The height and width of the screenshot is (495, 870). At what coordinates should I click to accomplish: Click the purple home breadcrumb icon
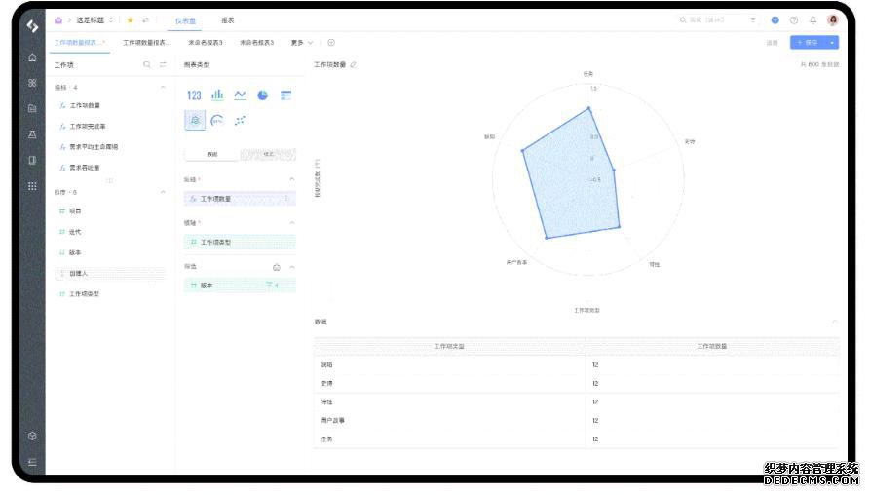click(58, 20)
